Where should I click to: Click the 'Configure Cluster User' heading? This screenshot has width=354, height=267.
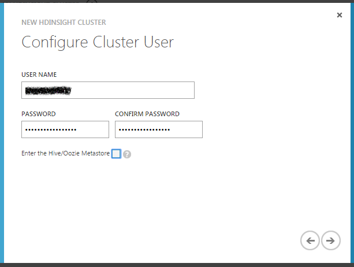pos(97,42)
